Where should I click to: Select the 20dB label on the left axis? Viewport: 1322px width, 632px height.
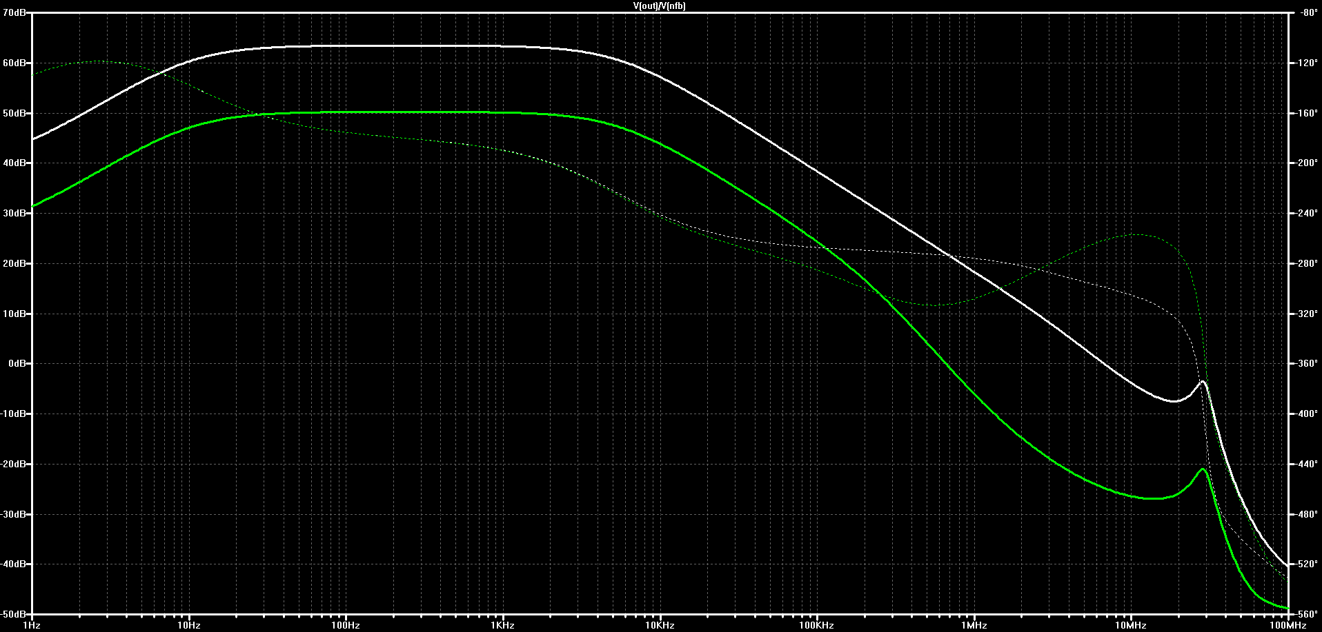pyautogui.click(x=14, y=263)
